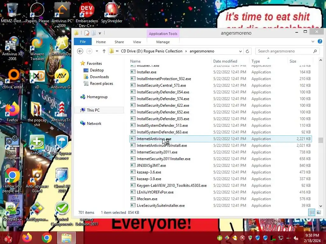The image size is (326, 244).
Task: Launch Anti-Spyware Guard desktop icon
Action: 37,180
